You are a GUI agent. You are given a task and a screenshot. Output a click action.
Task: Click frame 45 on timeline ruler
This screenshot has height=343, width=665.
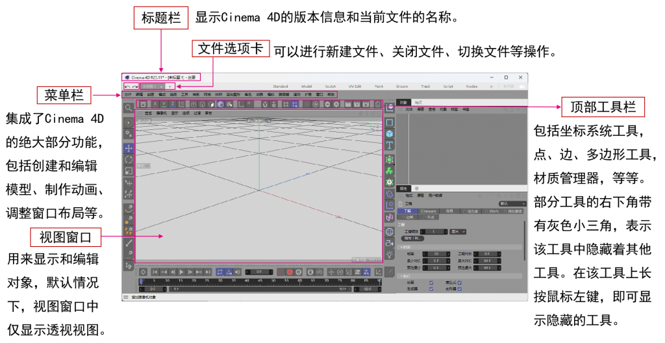point(260,281)
